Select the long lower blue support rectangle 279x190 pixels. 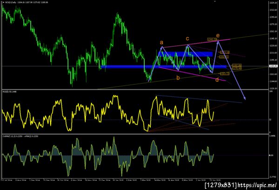click(164, 66)
